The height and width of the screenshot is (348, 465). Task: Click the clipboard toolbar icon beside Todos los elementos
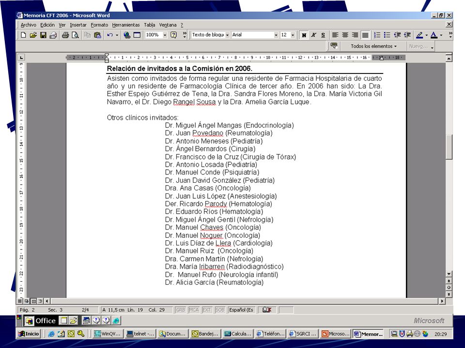tap(334, 46)
